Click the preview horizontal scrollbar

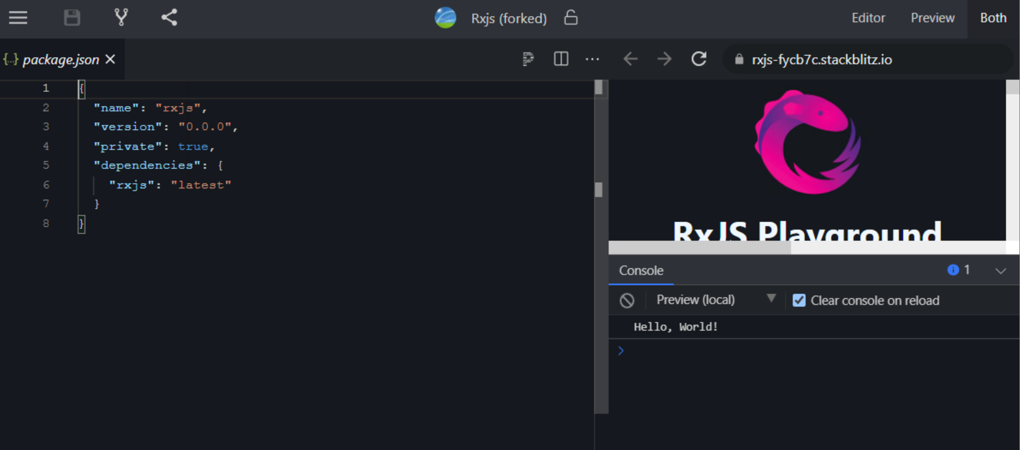coord(700,247)
